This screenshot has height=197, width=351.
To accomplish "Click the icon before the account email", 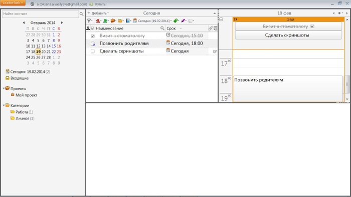I will (32, 4).
